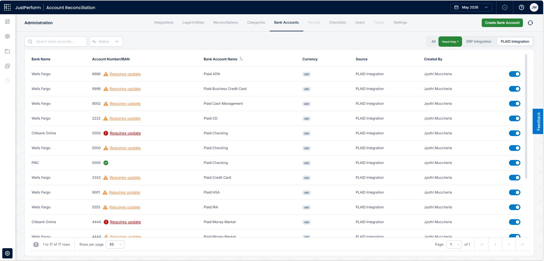Click the table vertical scrollbar

tap(526, 117)
